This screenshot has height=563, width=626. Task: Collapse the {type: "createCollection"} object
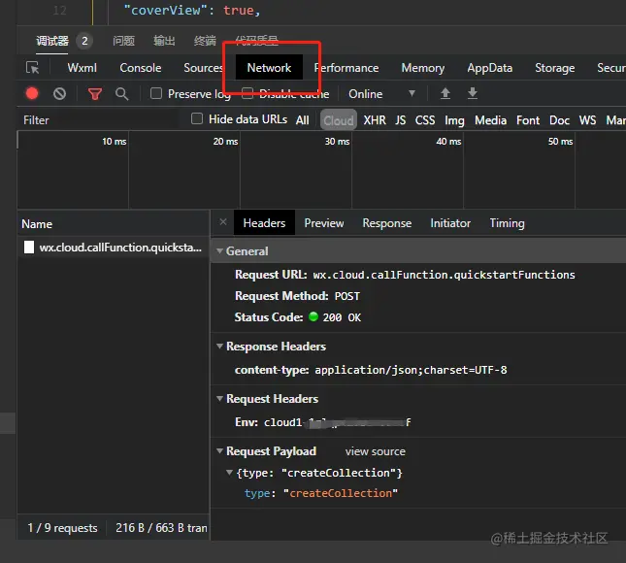229,473
